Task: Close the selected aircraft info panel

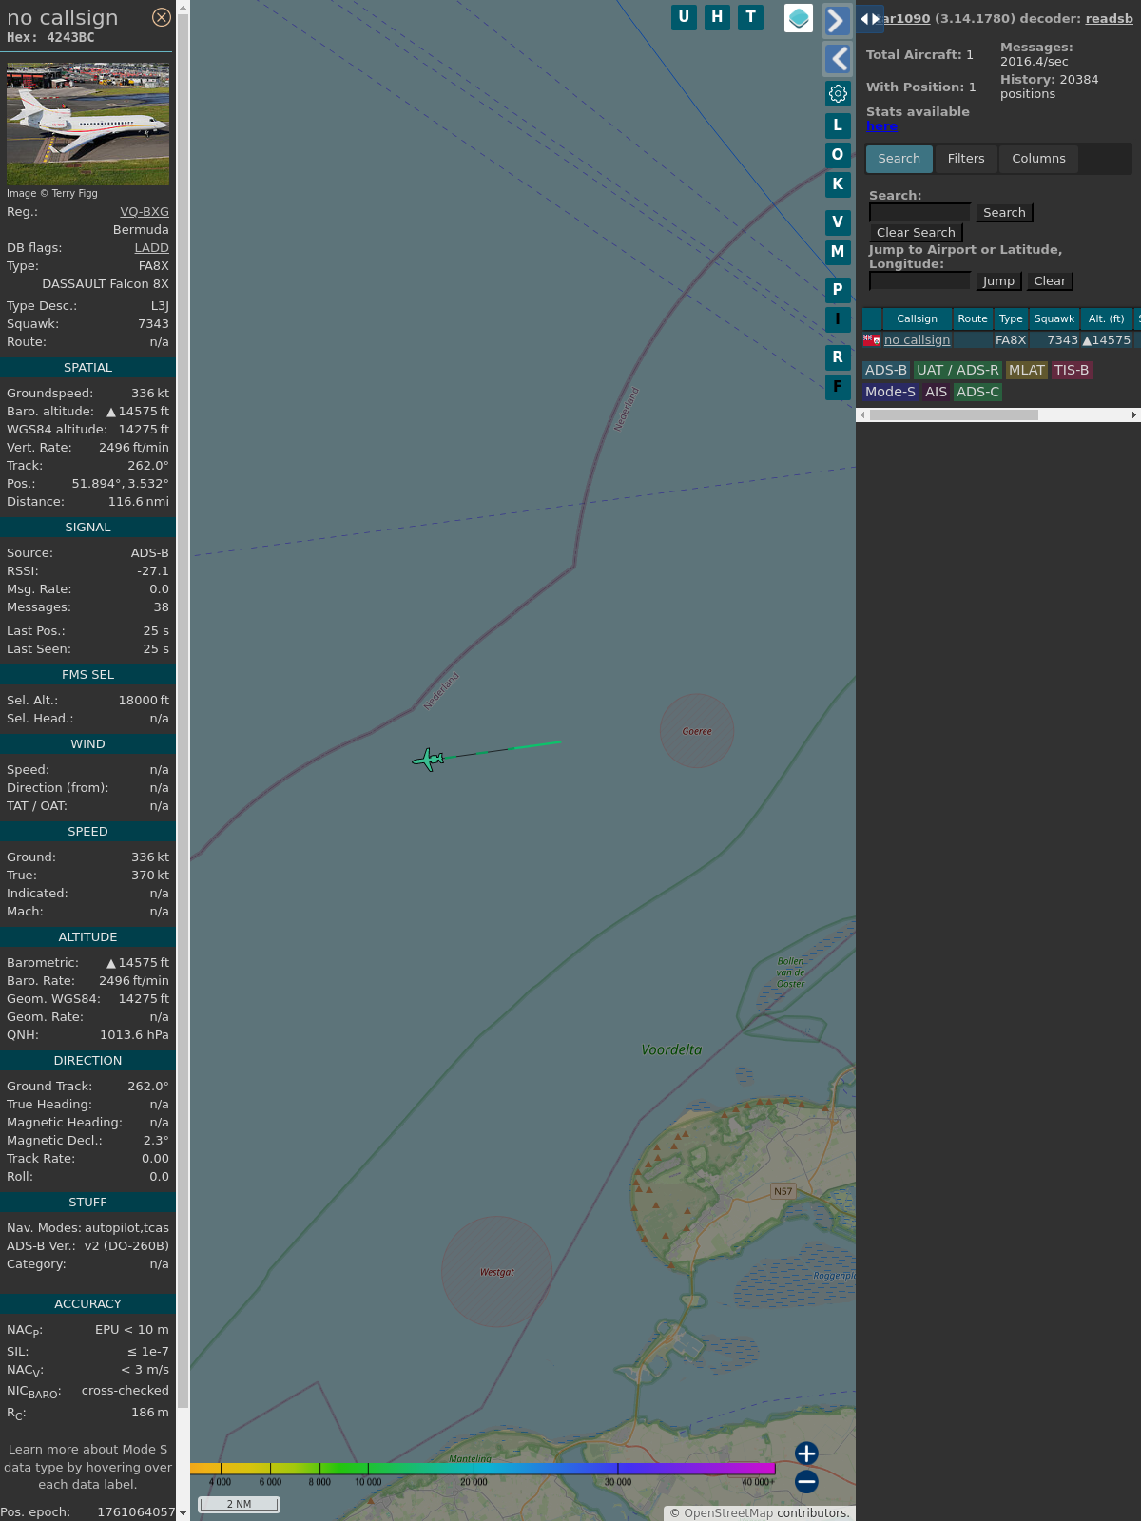Action: click(162, 17)
